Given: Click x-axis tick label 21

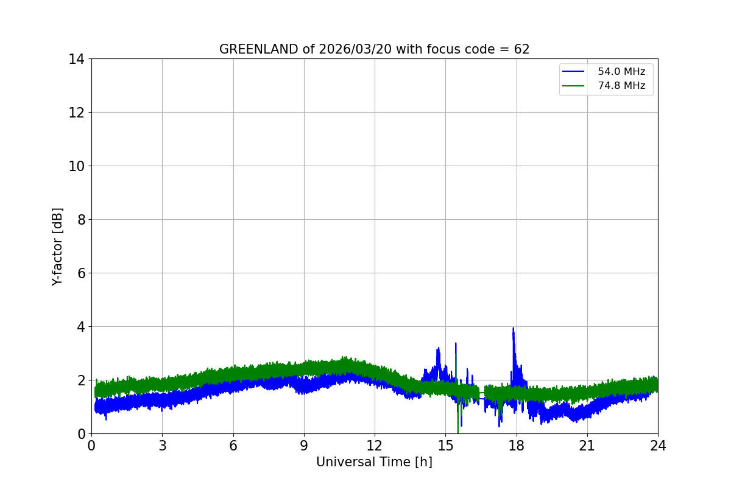Looking at the screenshot, I should click(x=587, y=446).
